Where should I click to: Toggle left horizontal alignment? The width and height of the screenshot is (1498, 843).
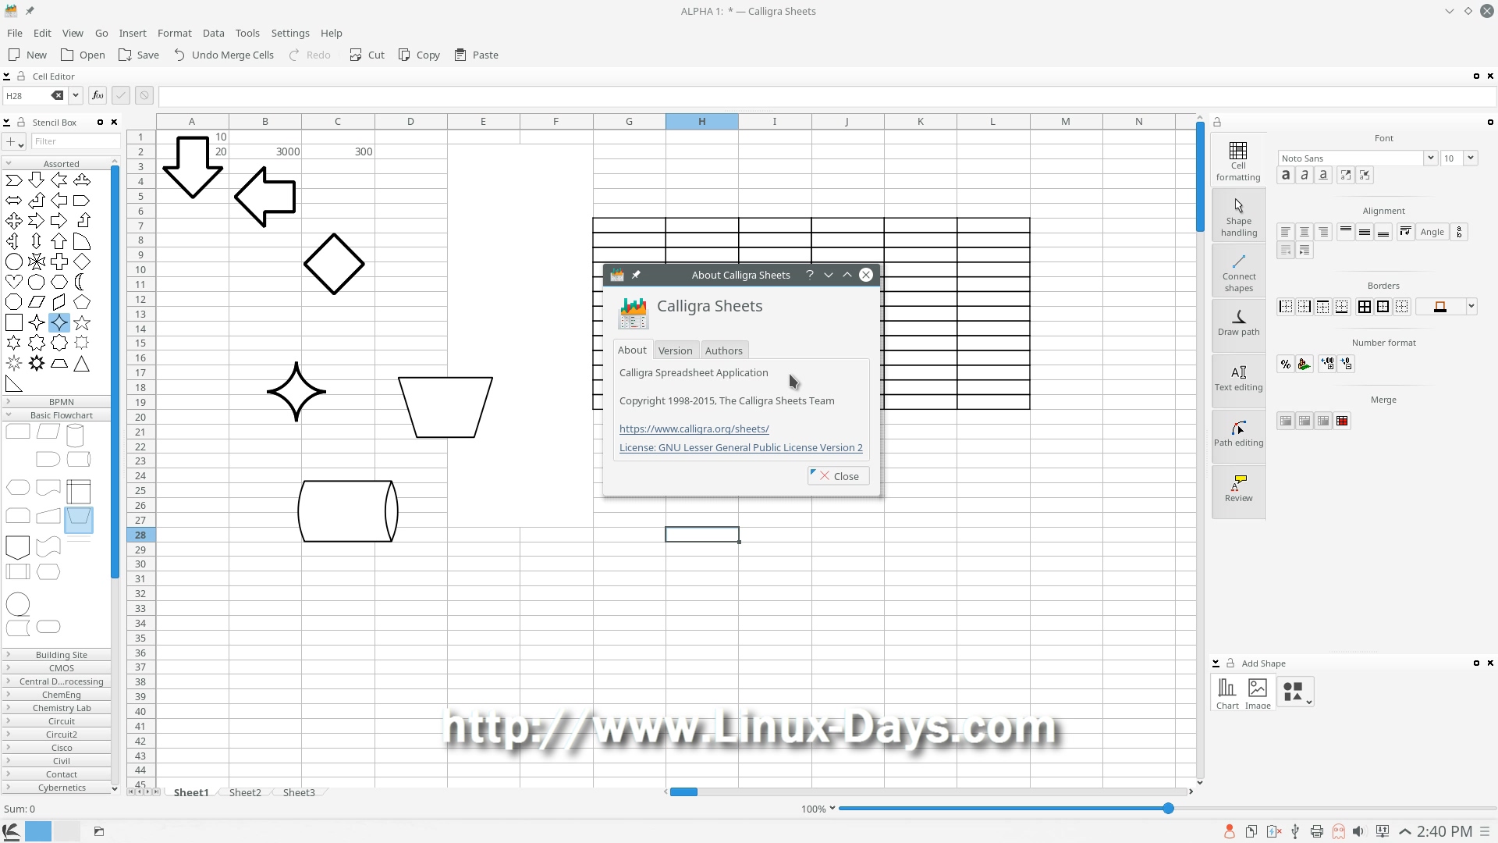point(1286,232)
